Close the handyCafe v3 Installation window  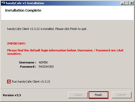coord(132,3)
